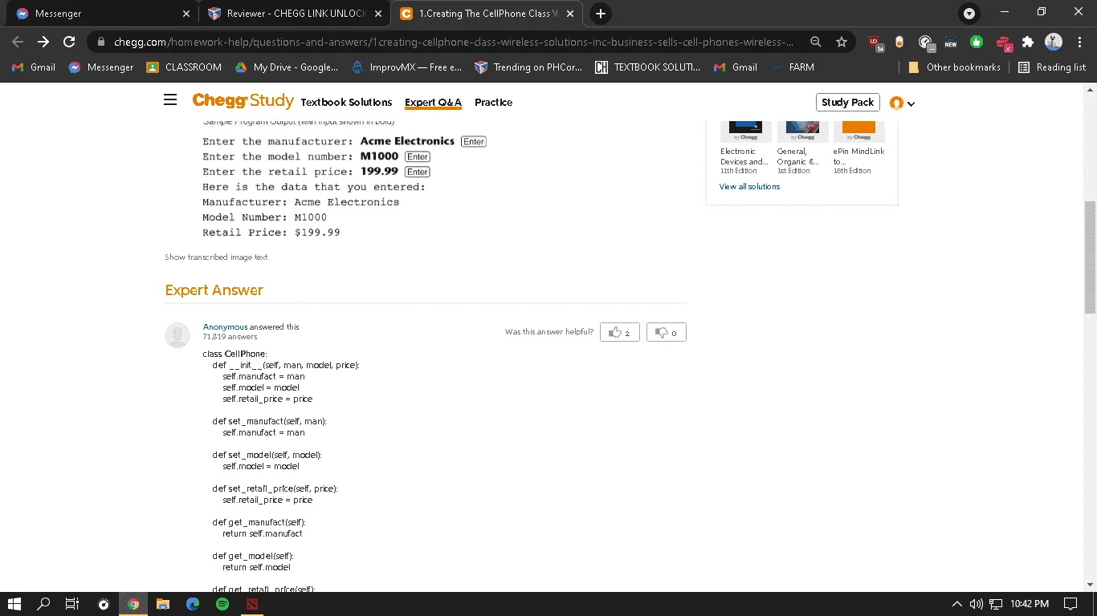Image resolution: width=1097 pixels, height=616 pixels.
Task: Click the Expert Answer heading
Action: [214, 290]
